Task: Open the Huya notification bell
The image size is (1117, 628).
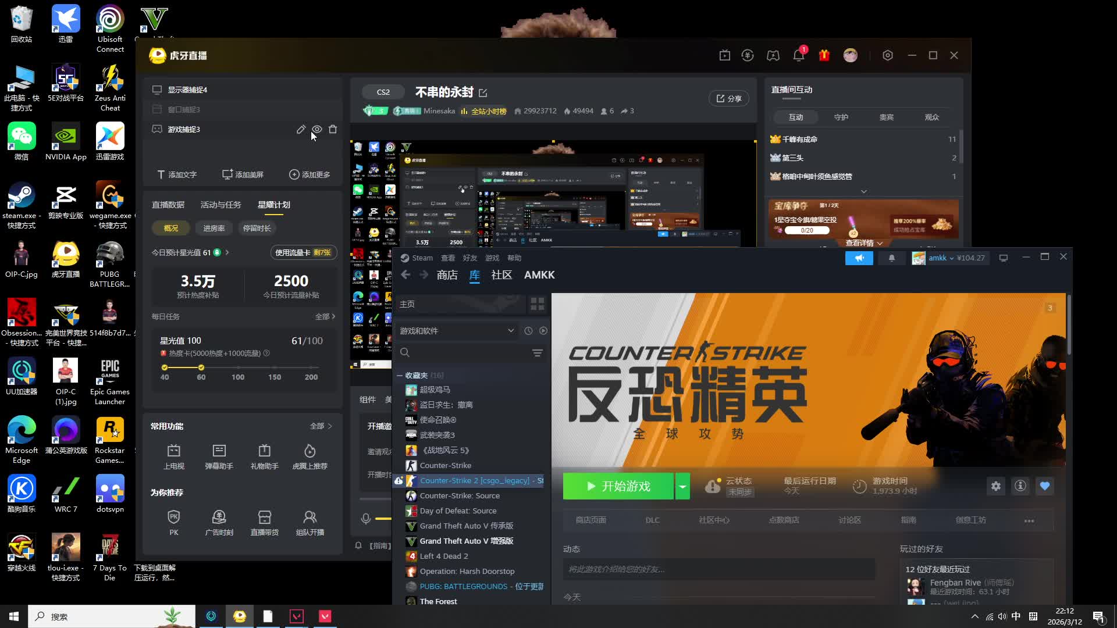Action: coord(798,55)
